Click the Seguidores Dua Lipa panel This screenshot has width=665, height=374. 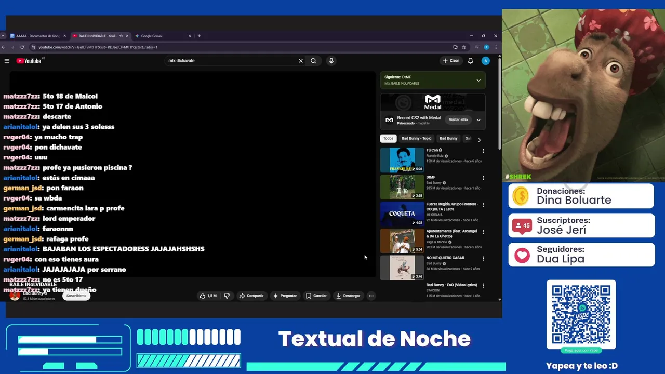581,255
